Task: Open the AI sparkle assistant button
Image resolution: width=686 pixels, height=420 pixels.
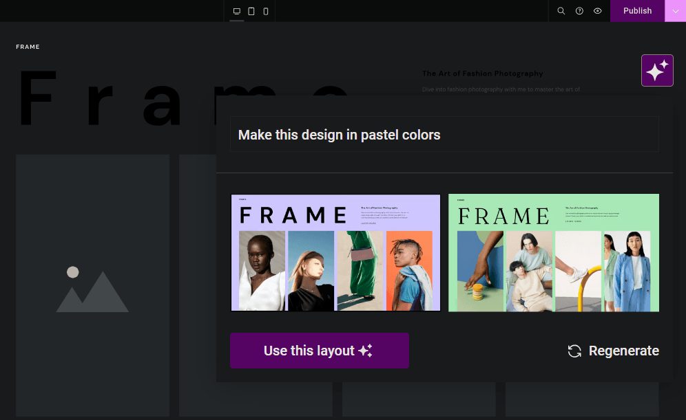Action: pyautogui.click(x=657, y=70)
